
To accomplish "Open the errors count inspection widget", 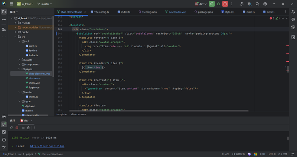I will 272,18.
